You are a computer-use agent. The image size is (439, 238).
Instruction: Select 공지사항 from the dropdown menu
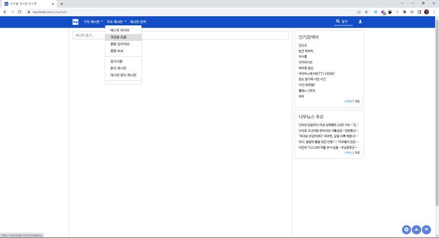(123, 61)
